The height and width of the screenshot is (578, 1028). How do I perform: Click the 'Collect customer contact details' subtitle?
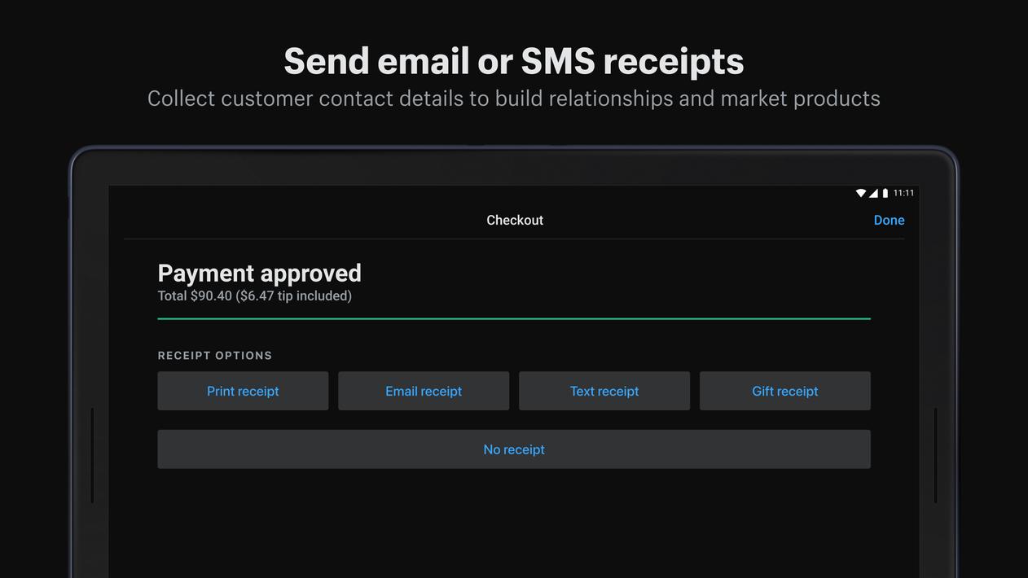(514, 99)
